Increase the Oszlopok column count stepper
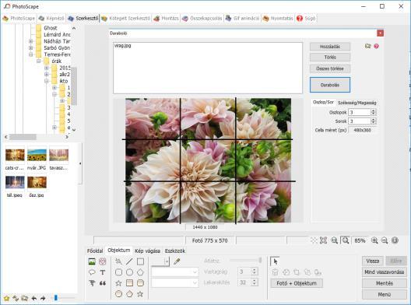 pyautogui.click(x=374, y=110)
